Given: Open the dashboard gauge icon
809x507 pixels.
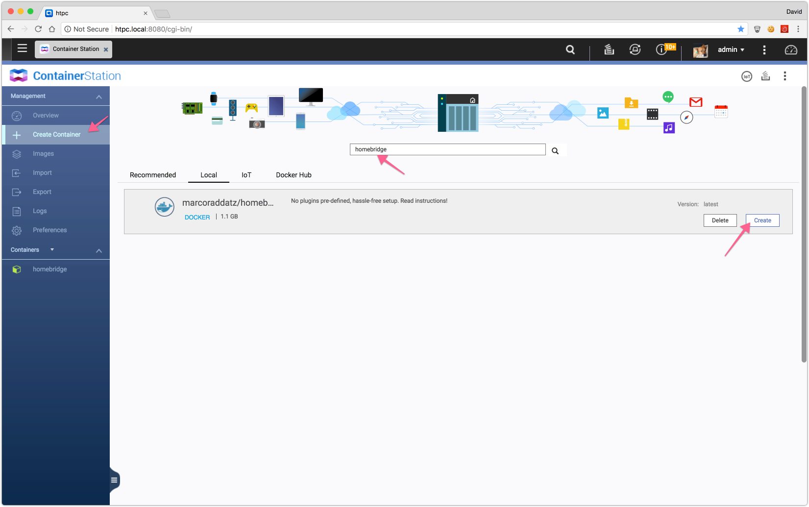Looking at the screenshot, I should click(791, 50).
